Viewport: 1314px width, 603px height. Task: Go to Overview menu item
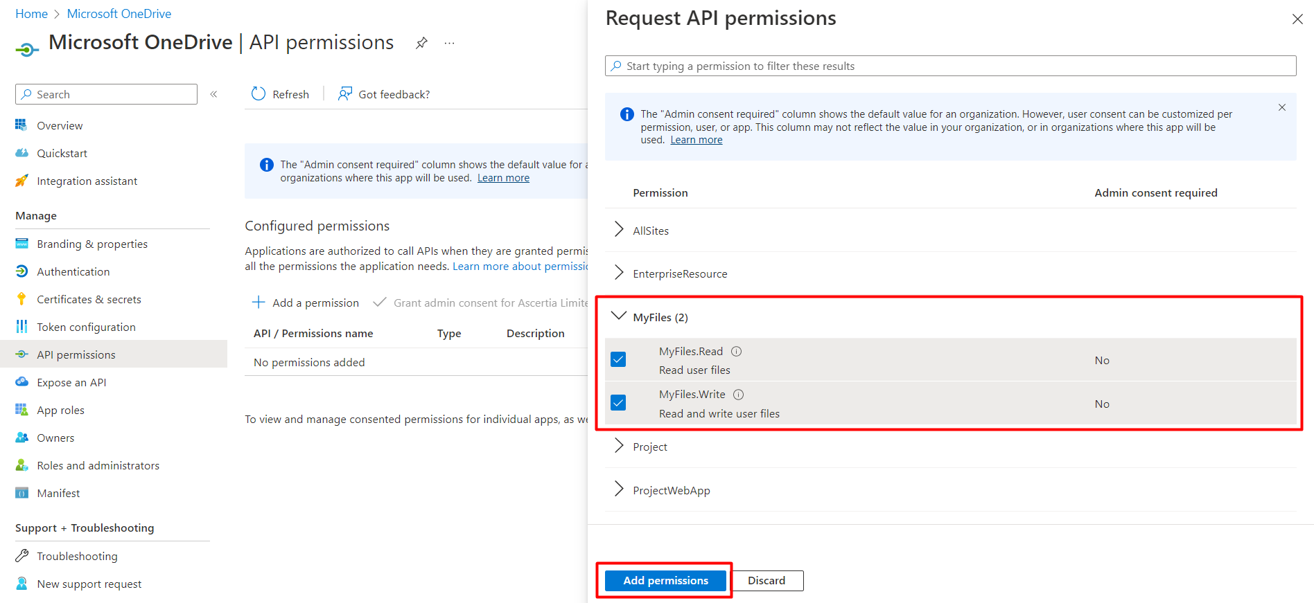pos(60,125)
